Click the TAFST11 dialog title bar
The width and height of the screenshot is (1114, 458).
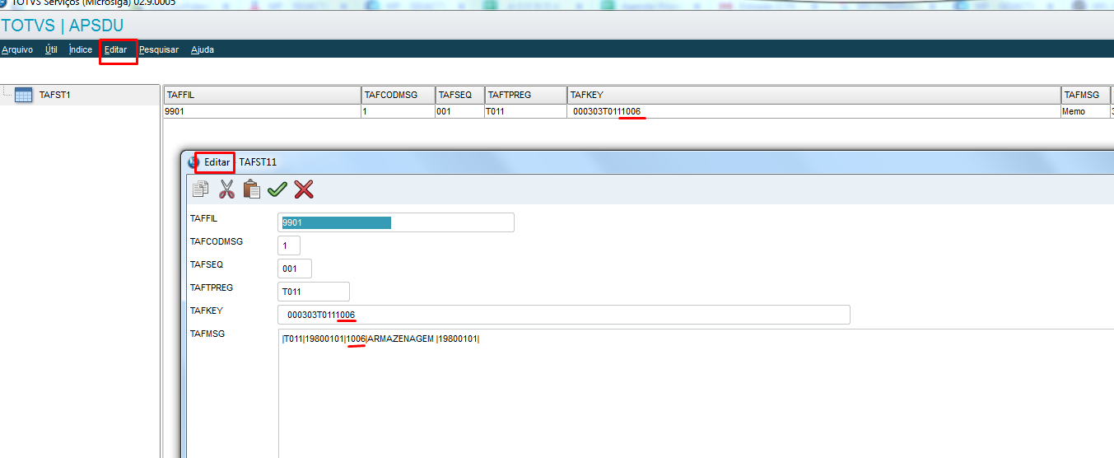[x=647, y=162]
